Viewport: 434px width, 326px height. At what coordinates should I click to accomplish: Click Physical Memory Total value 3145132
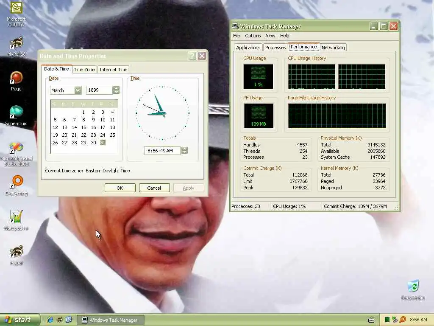coord(376,145)
